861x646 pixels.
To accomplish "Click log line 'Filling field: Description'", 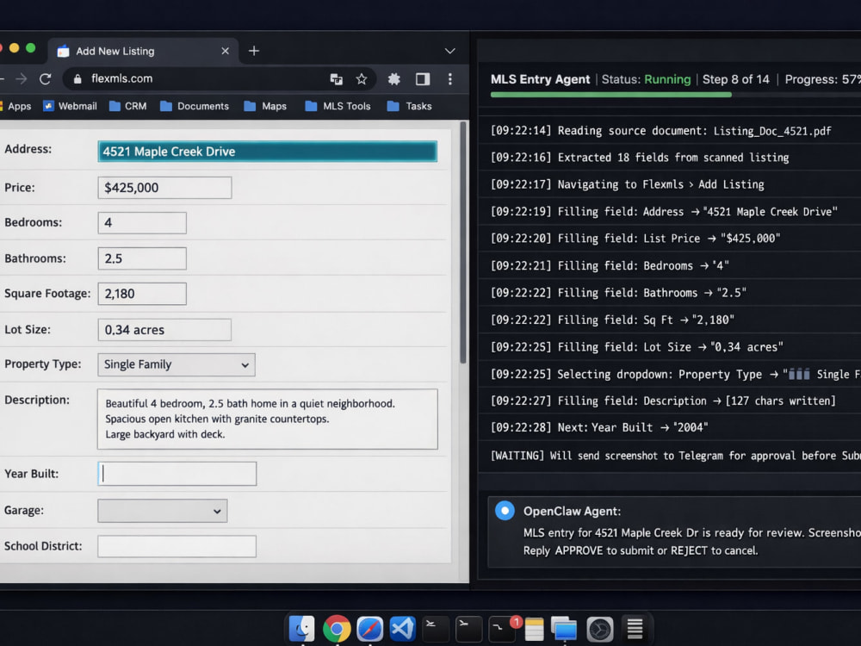I will [663, 401].
